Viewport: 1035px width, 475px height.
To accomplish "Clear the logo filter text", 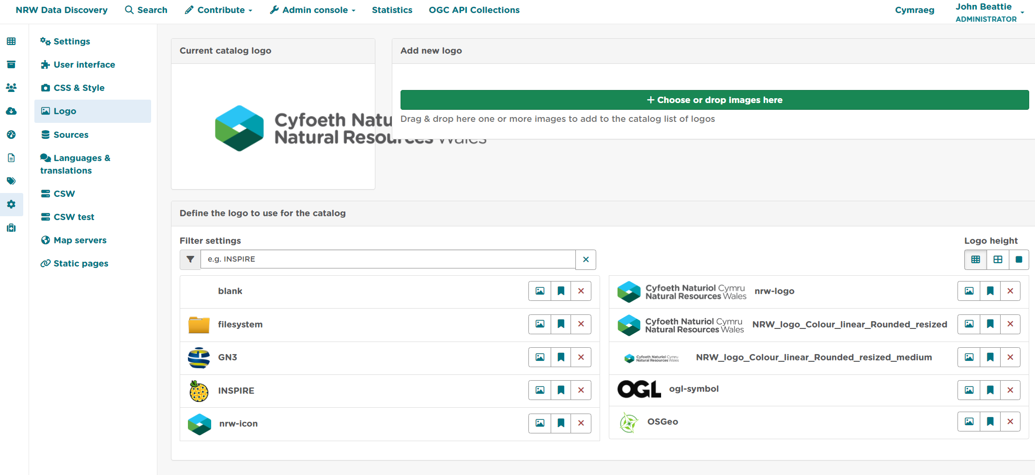I will click(586, 259).
